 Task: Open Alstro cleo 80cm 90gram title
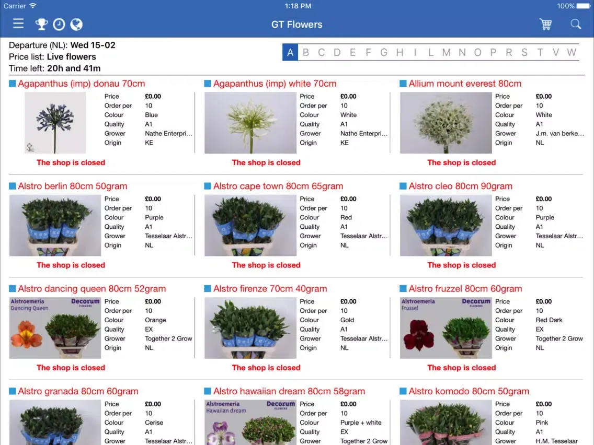(460, 186)
